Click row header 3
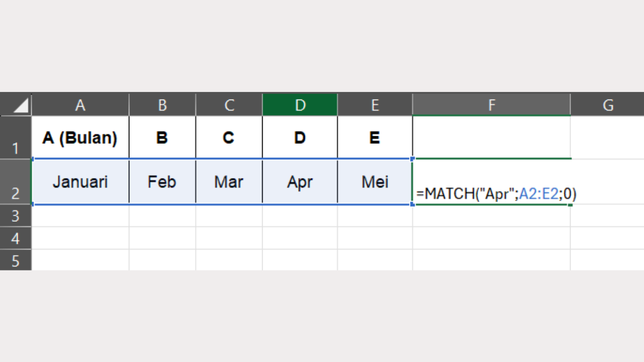Screen dimensions: 644x362 pos(16,216)
